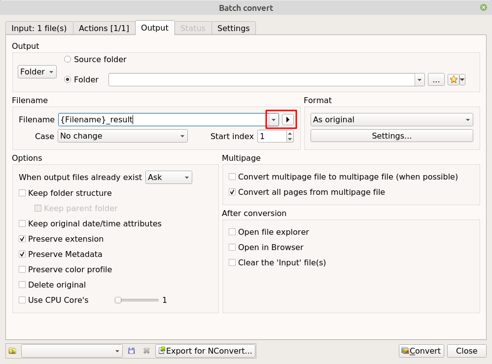
Task: Open the Settings tab
Action: 233,28
